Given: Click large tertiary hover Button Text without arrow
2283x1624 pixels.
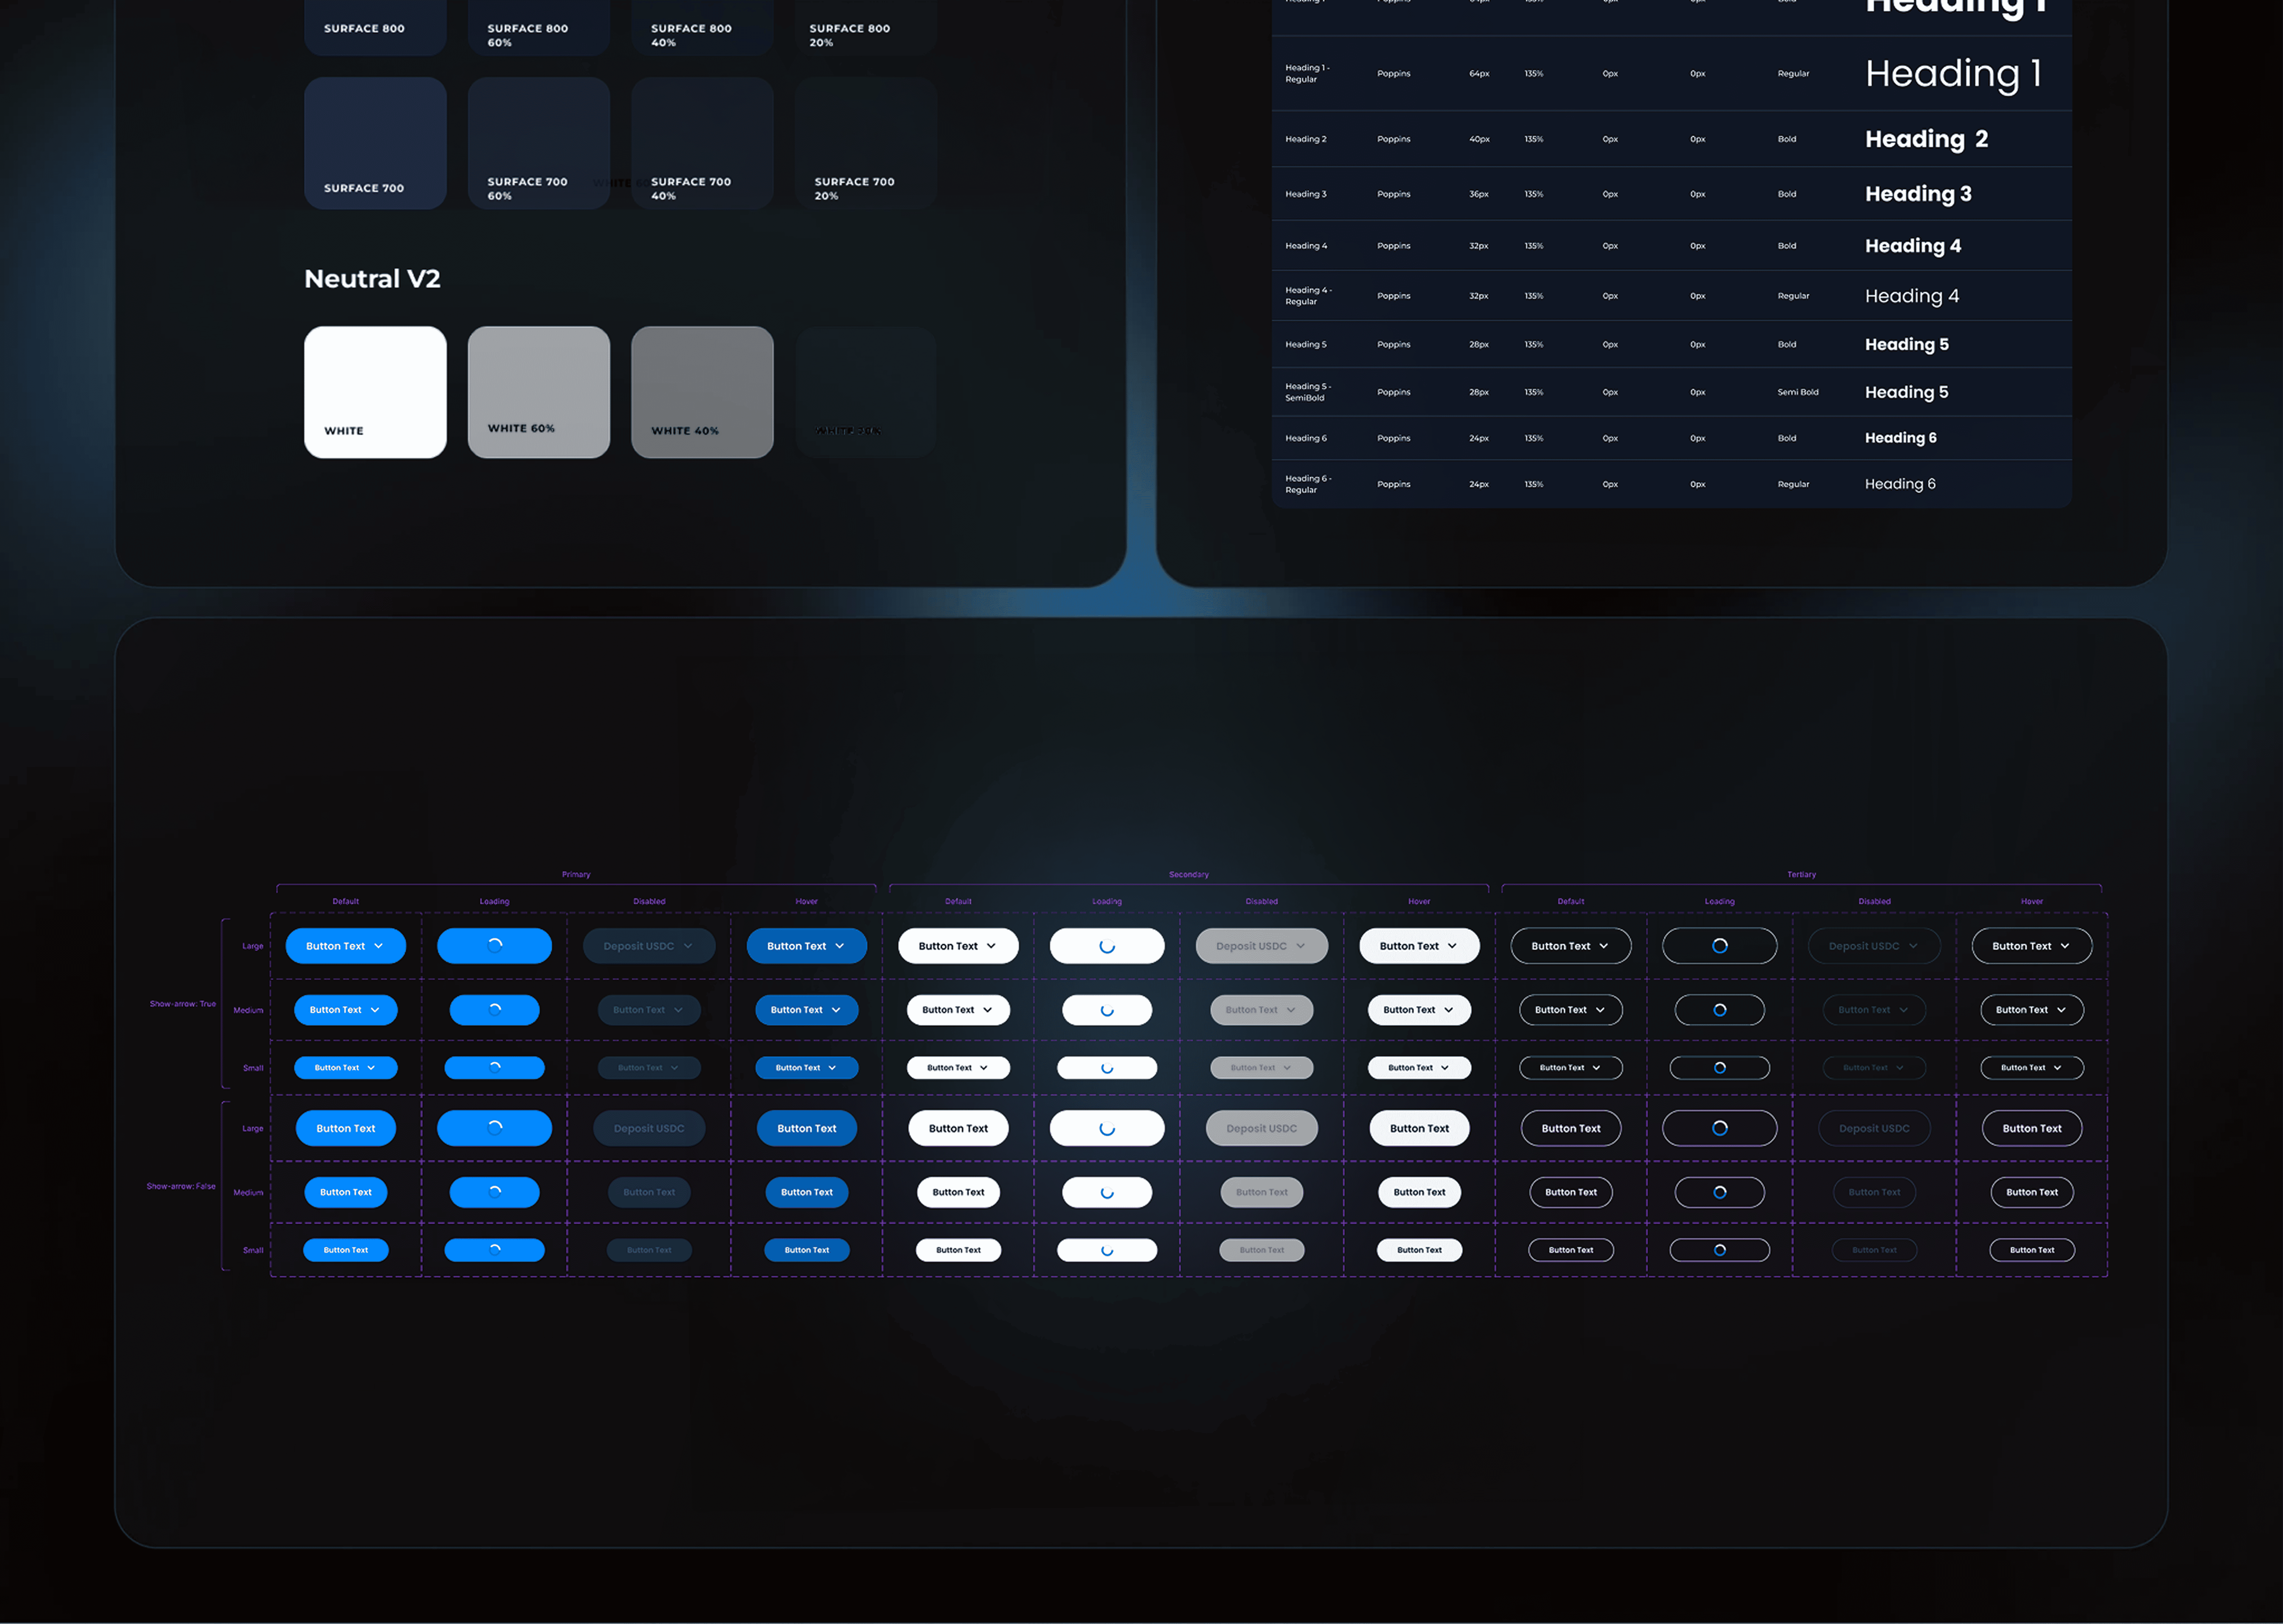Looking at the screenshot, I should (2032, 1128).
